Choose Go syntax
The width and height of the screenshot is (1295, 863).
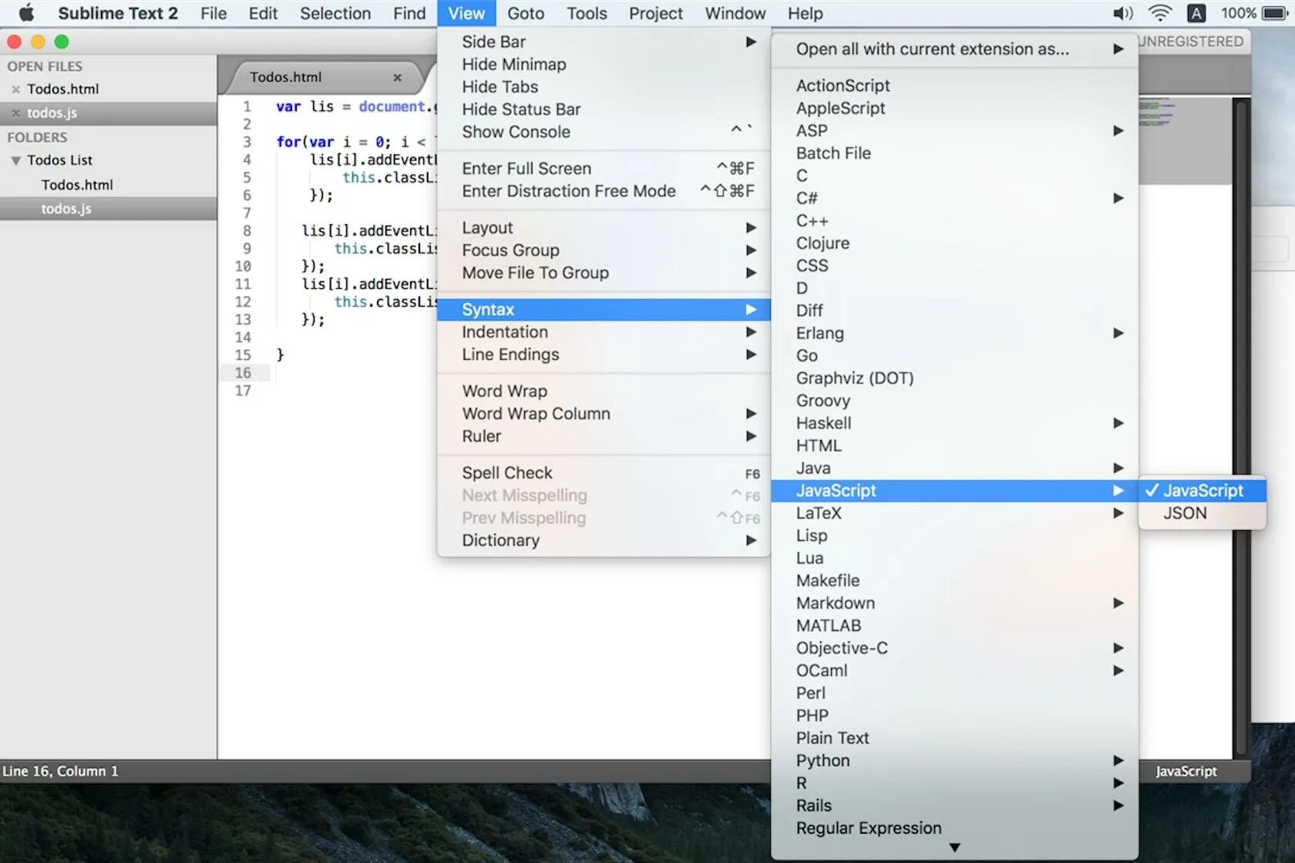point(954,356)
